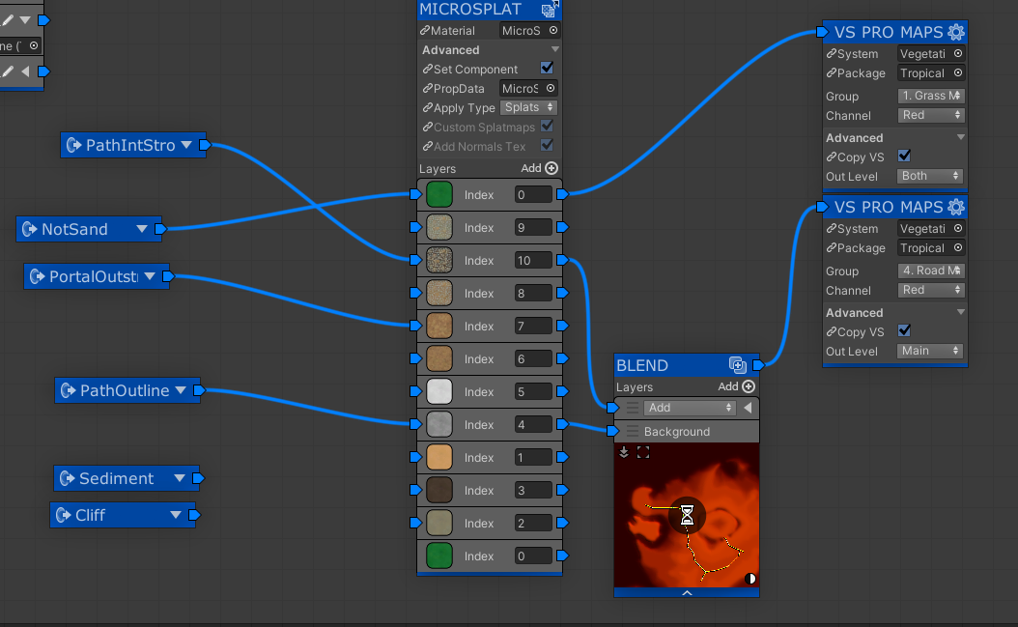Click the MICROSPLAT node header icon

(x=549, y=10)
